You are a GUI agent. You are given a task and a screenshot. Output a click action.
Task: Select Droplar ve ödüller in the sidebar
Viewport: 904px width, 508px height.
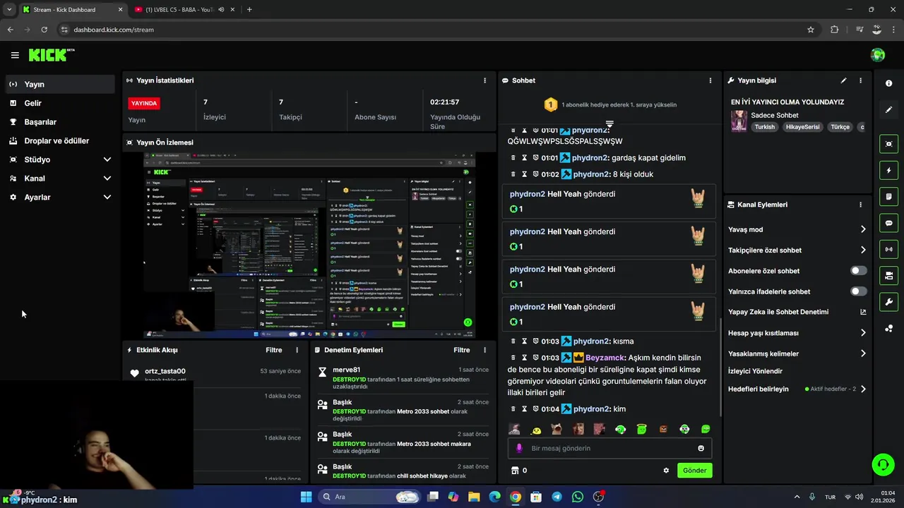coord(60,141)
